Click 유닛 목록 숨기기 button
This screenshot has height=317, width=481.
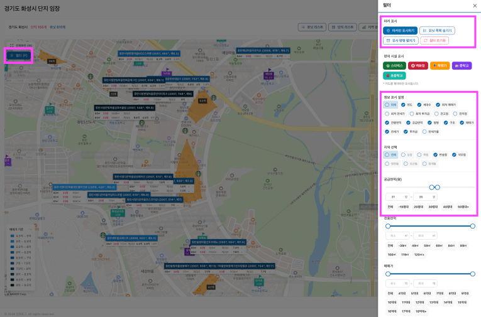(437, 30)
